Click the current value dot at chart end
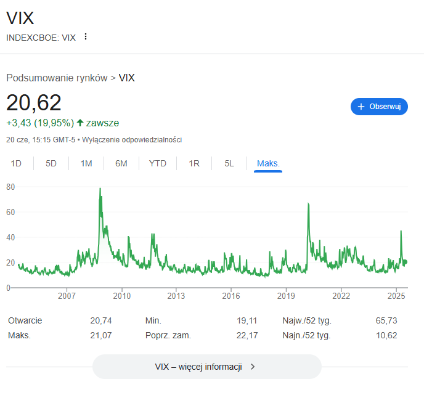424x395 pixels. tap(405, 262)
